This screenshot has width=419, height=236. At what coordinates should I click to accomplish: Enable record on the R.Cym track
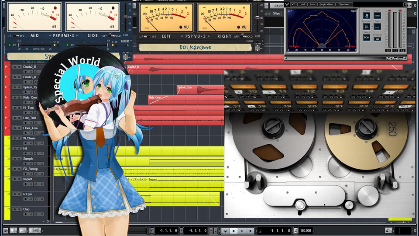pos(26,199)
